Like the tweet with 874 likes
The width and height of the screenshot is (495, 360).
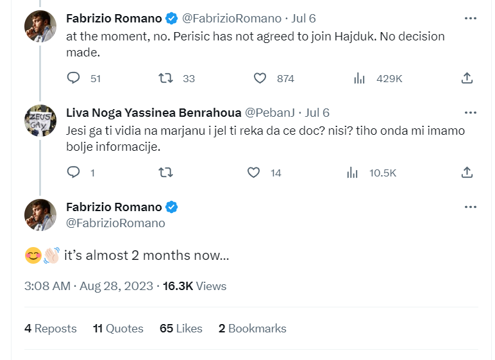[x=260, y=78]
